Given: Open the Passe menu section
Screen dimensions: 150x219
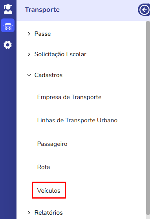Looking at the screenshot, I should point(42,34).
